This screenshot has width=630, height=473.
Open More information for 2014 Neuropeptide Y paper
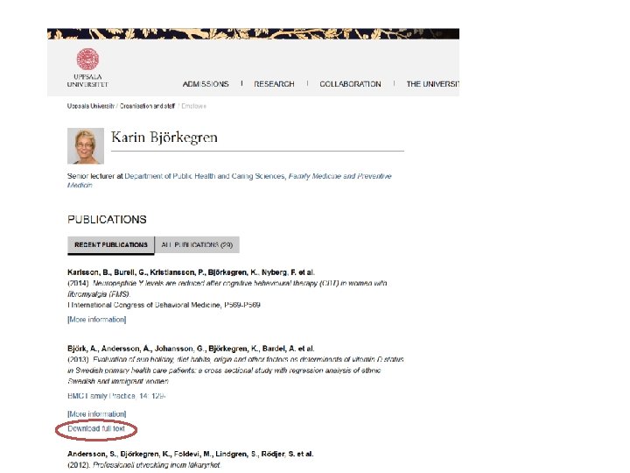point(97,320)
